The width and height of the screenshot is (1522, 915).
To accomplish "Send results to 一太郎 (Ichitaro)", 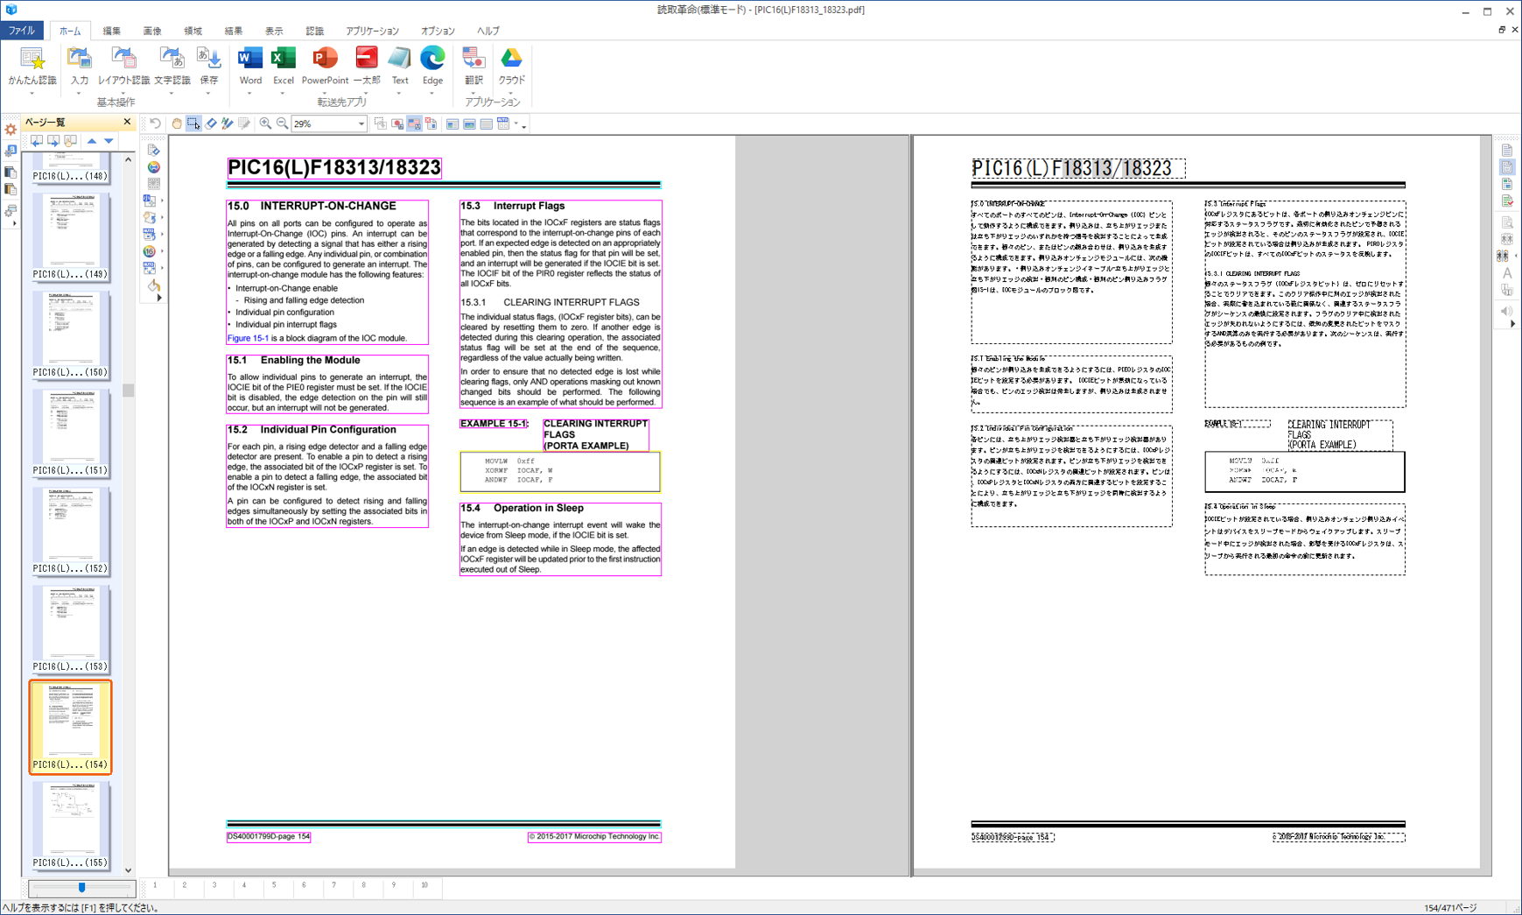I will 367,66.
